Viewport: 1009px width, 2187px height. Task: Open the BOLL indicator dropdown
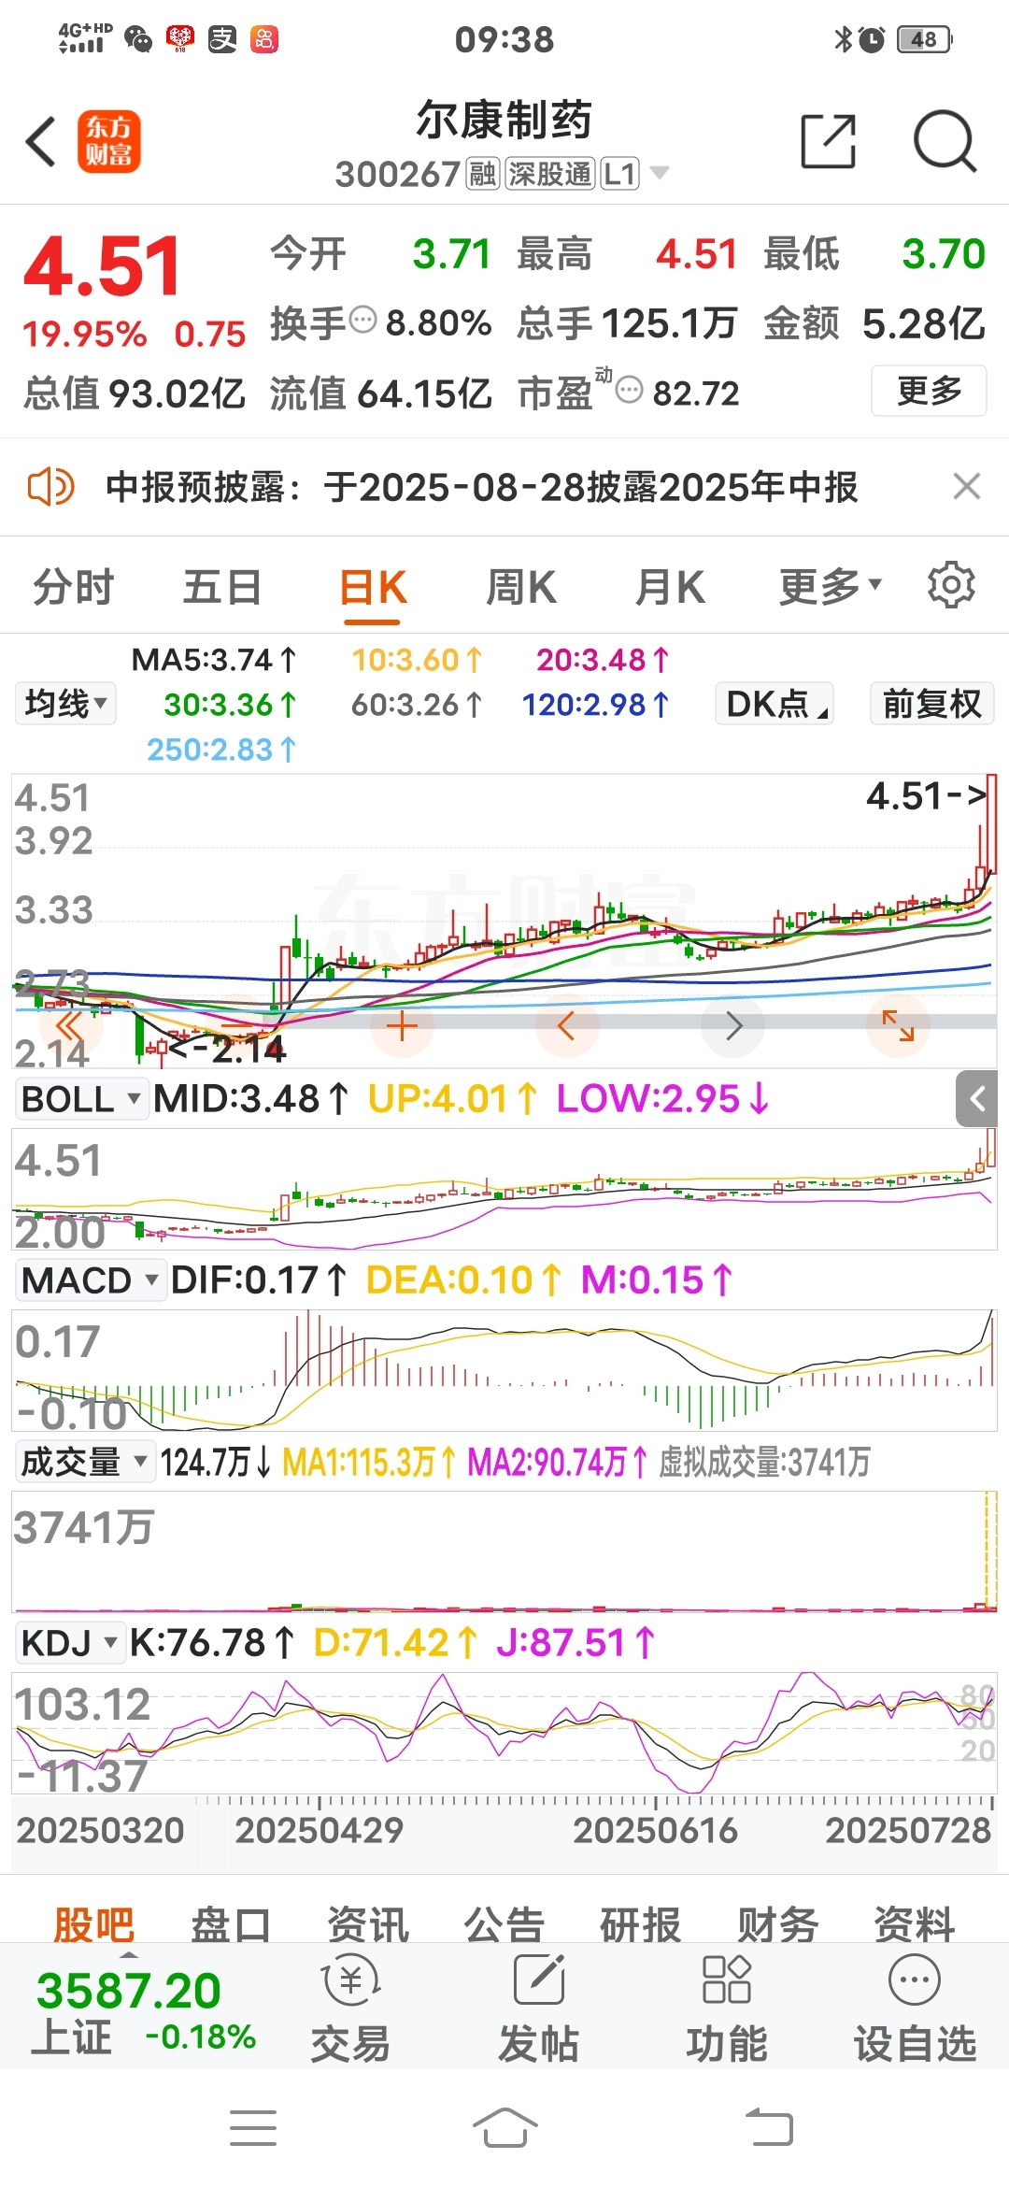(81, 1099)
